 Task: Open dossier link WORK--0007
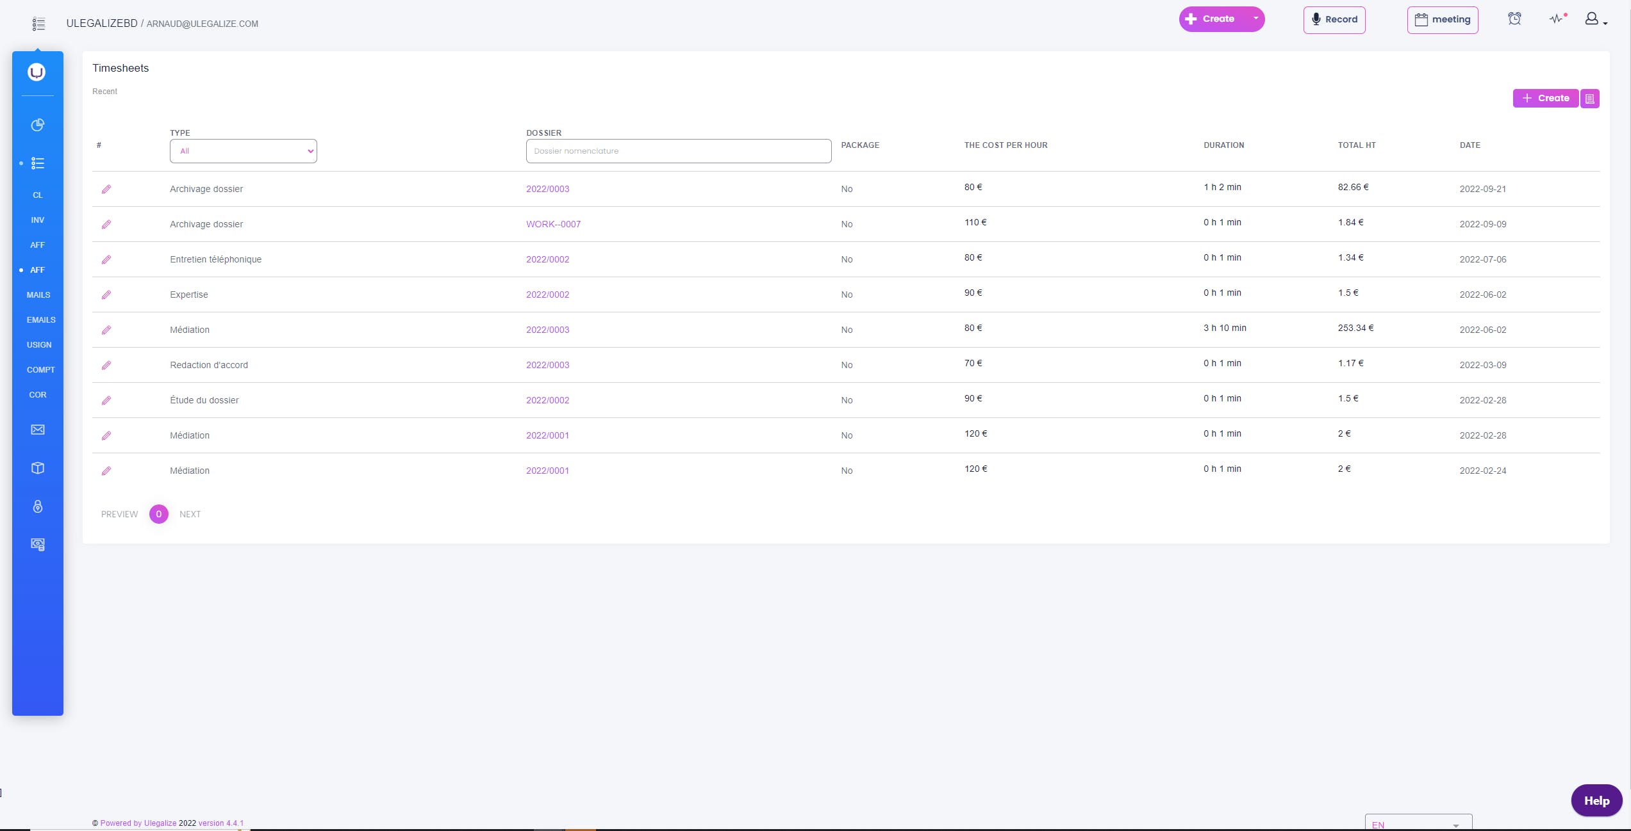pos(553,224)
